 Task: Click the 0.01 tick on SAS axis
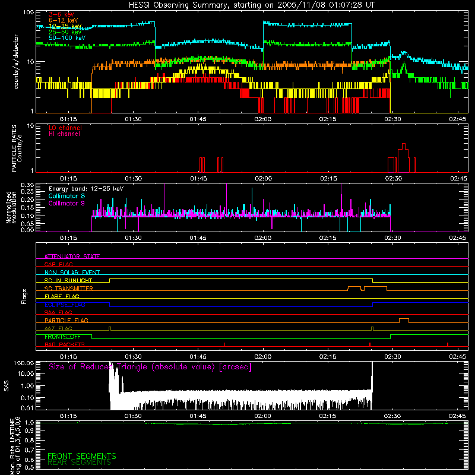[x=27, y=408]
